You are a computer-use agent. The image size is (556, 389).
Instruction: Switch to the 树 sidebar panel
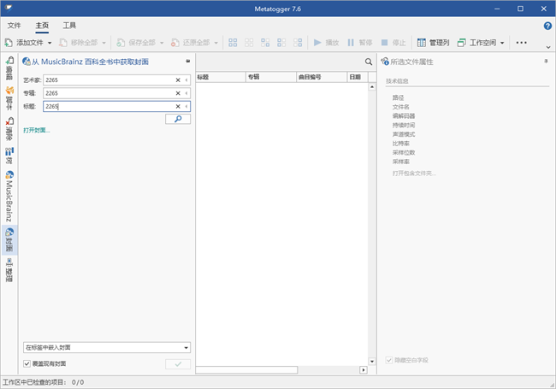coord(9,155)
